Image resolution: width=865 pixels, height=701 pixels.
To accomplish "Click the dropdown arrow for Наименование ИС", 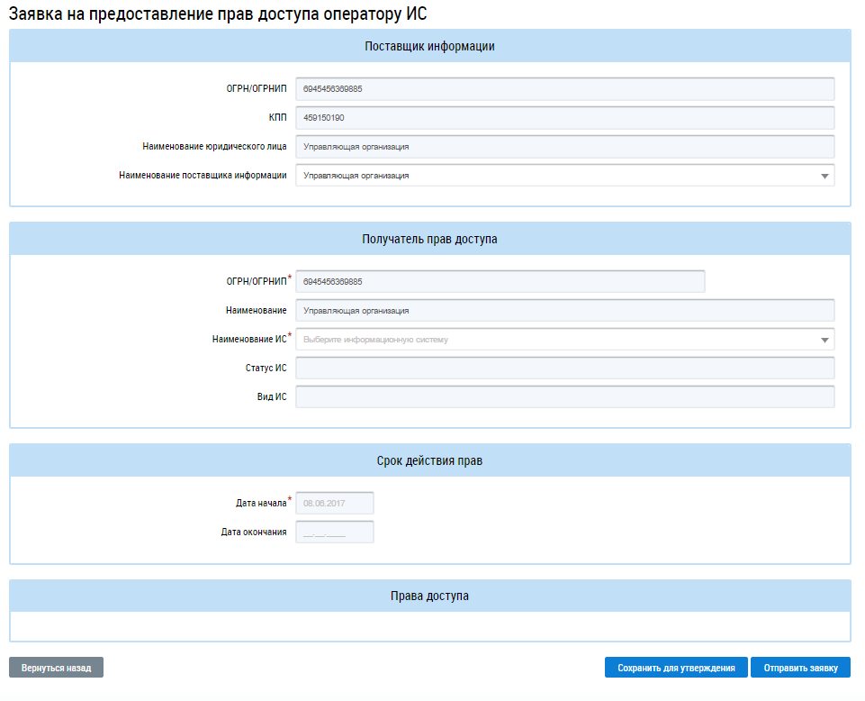I will pyautogui.click(x=824, y=341).
